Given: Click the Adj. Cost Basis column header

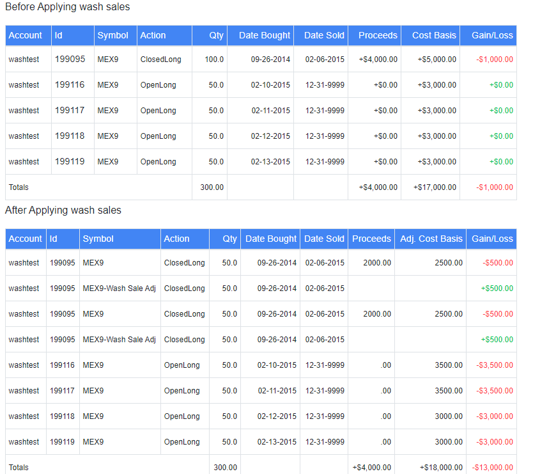Looking at the screenshot, I should [x=431, y=239].
